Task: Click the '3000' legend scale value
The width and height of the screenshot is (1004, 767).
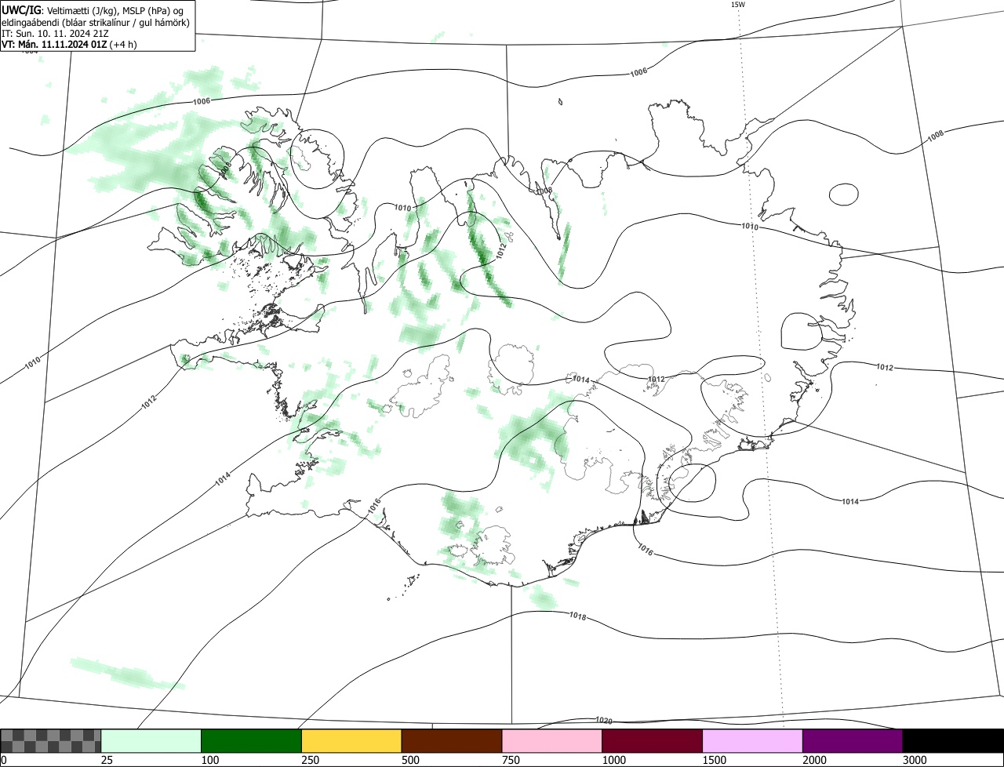Action: point(916,760)
